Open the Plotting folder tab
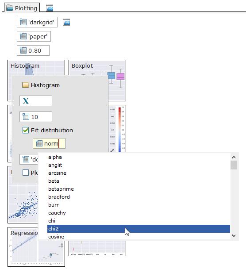Image resolution: width=246 pixels, height=269 pixels. pyautogui.click(x=22, y=8)
